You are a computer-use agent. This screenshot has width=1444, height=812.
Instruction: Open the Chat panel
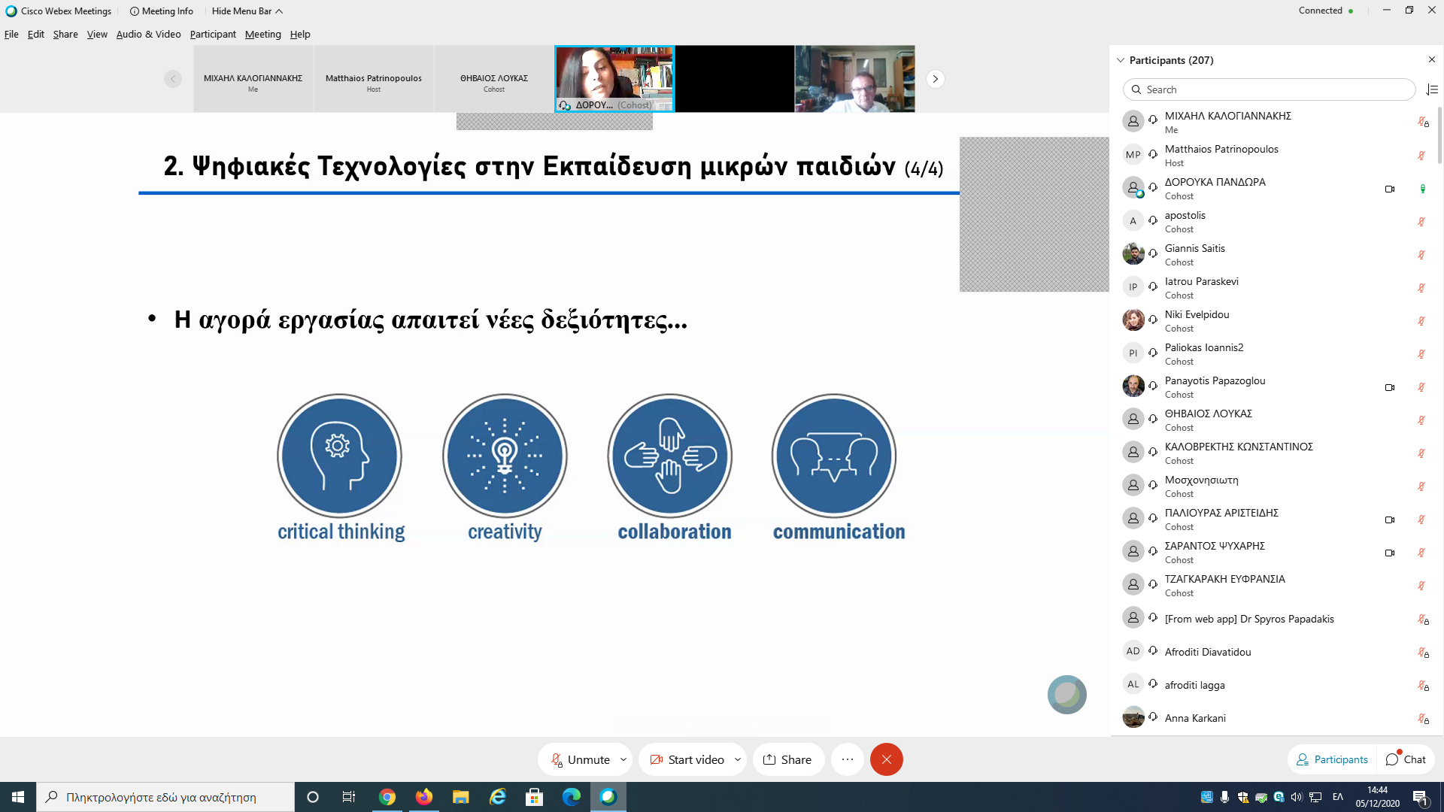pos(1406,759)
